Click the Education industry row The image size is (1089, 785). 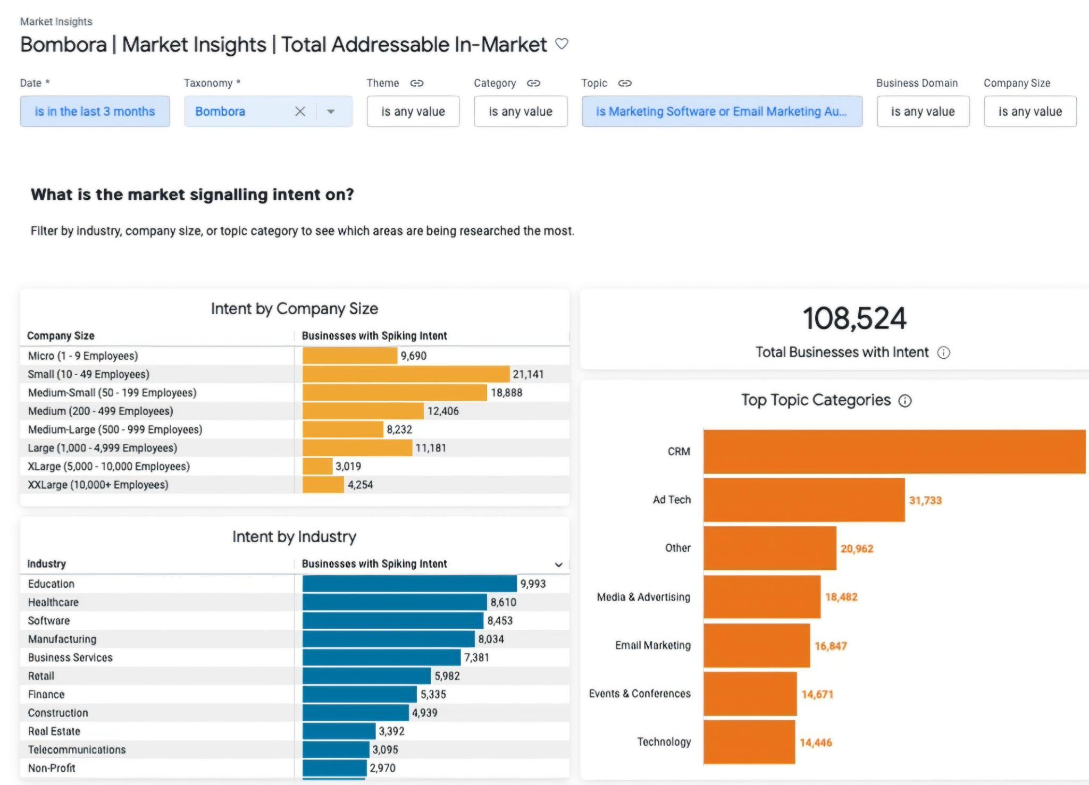295,584
